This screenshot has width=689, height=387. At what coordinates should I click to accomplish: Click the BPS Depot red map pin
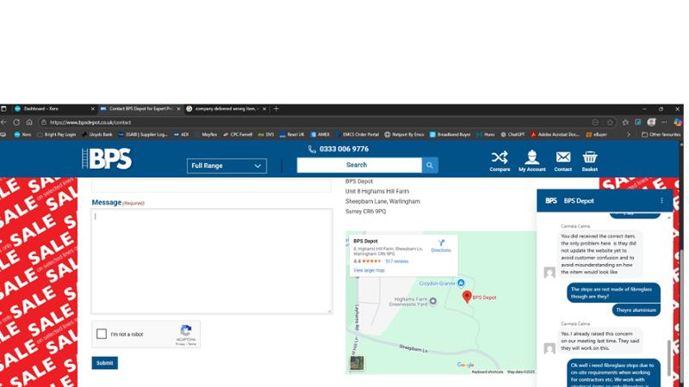click(467, 297)
